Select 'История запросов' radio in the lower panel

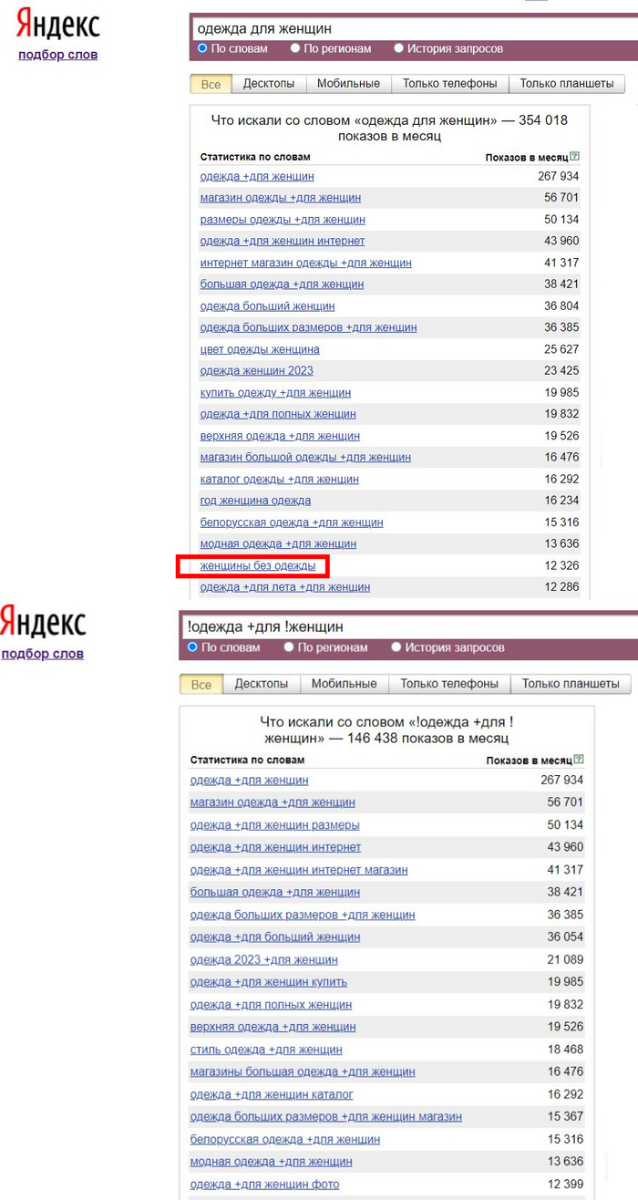[396, 647]
